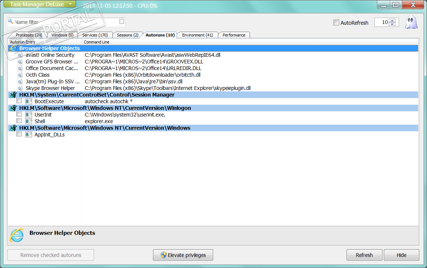427x268 pixels.
Task: Select the Skype Browser Helper row
Action: tap(213, 88)
